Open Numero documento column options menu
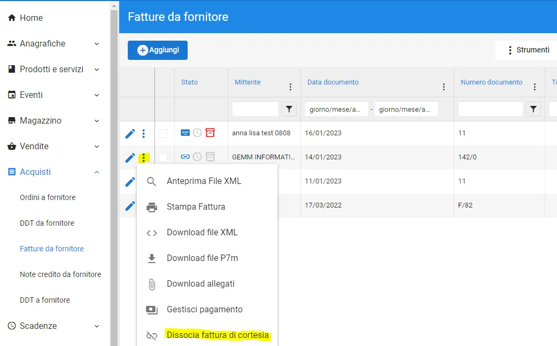 point(535,87)
